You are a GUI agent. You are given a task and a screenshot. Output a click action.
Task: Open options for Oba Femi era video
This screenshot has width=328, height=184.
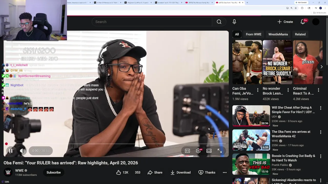coord(321,132)
